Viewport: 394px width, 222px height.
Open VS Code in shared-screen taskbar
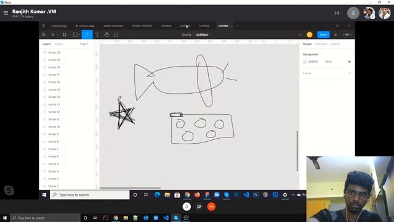point(246,195)
